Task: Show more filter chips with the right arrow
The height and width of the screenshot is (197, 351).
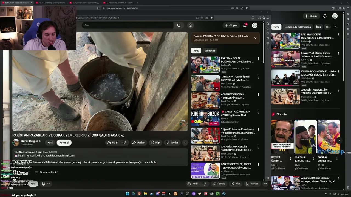Action: [x=336, y=27]
